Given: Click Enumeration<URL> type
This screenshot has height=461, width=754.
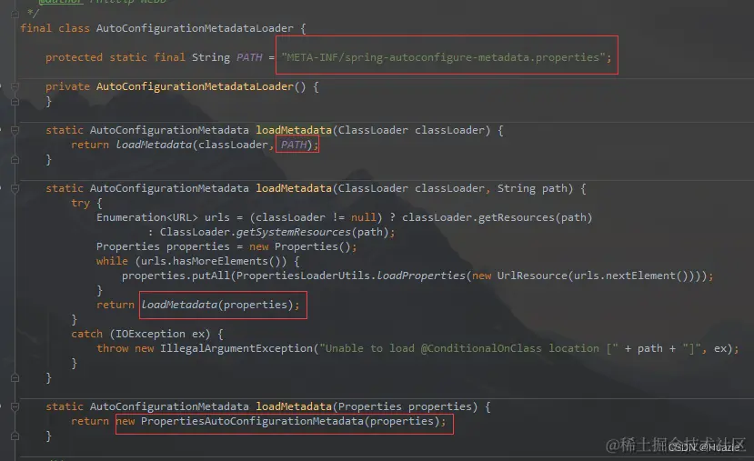Looking at the screenshot, I should (147, 217).
